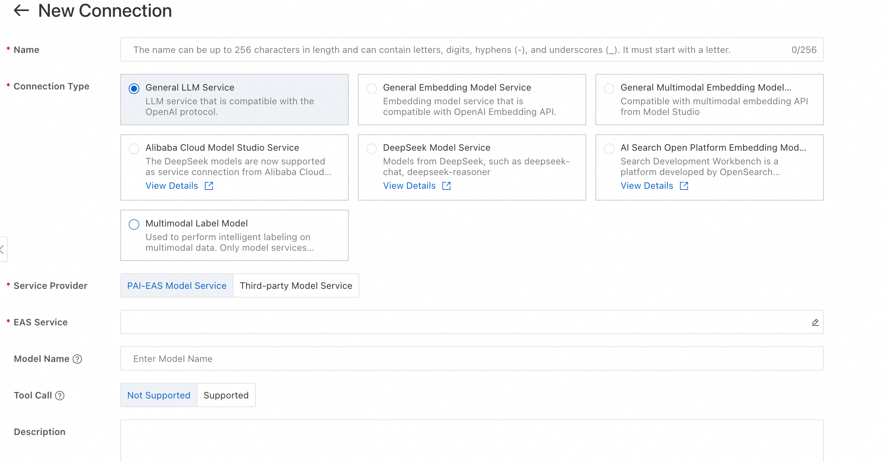Switch to Third-party Model Service tab
The height and width of the screenshot is (462, 887).
(296, 286)
